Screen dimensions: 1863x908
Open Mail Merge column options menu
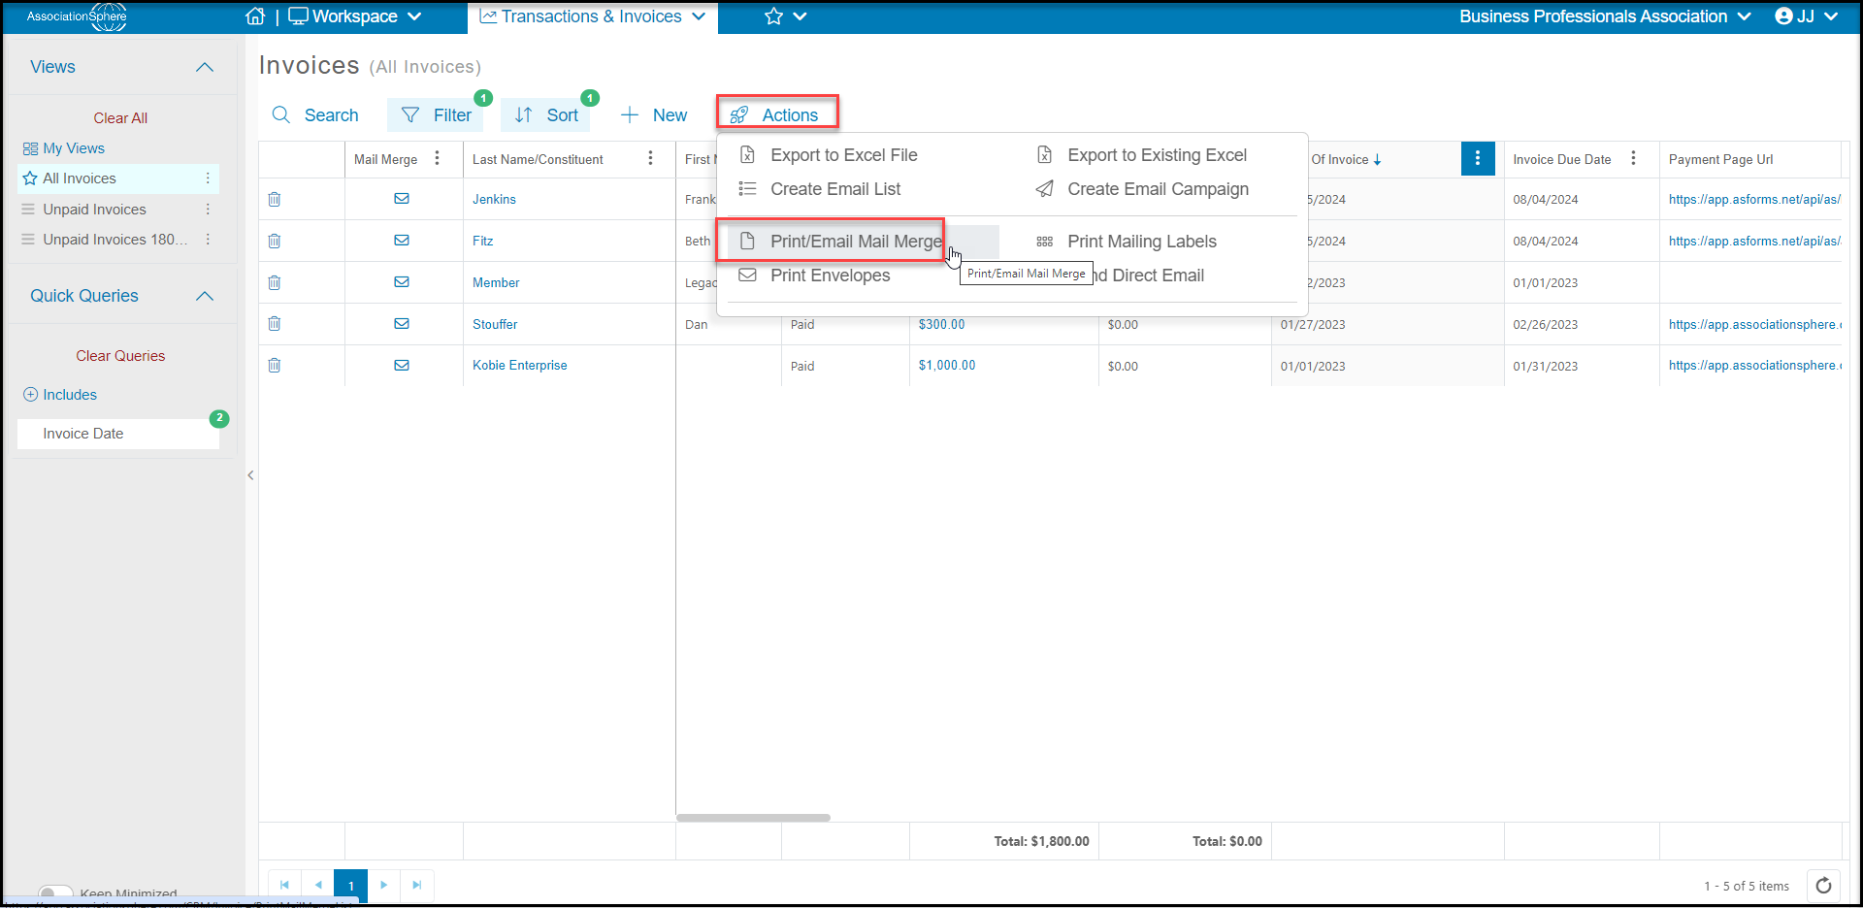pos(438,159)
